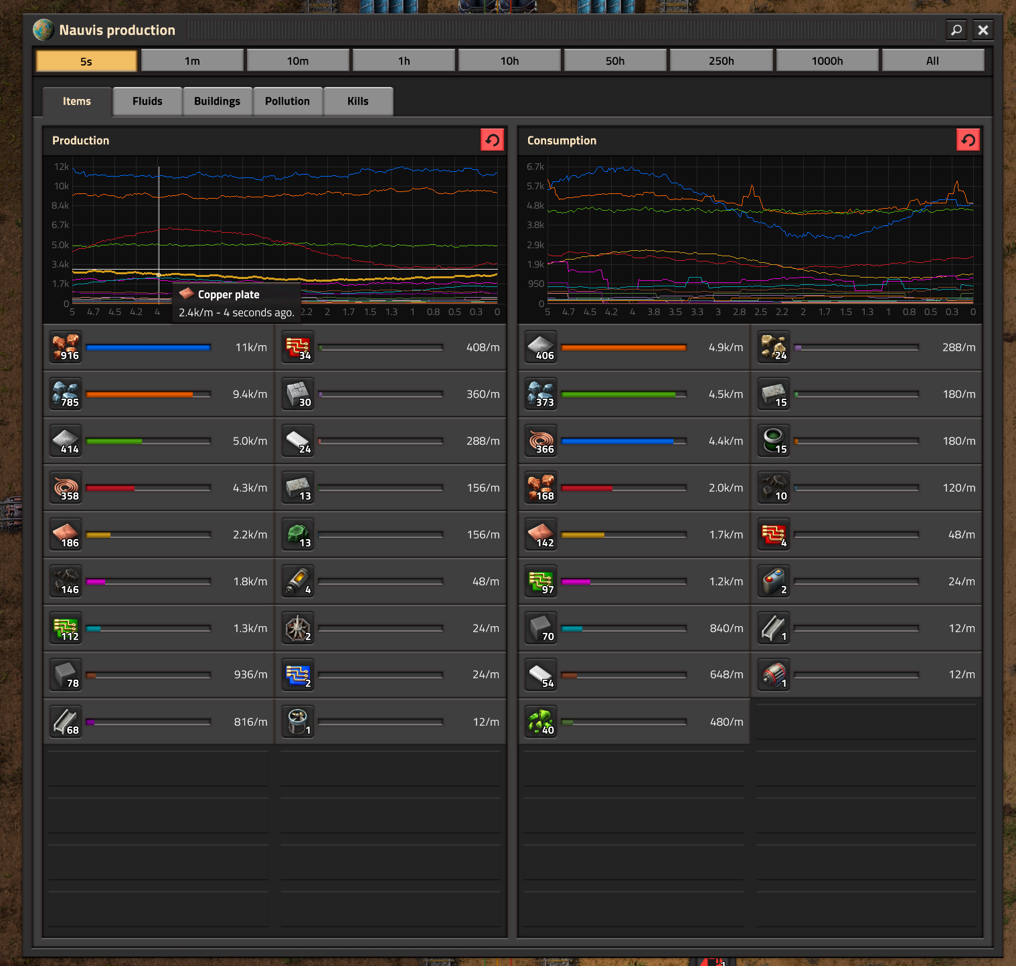
Task: Reset the Production graph selection
Action: point(493,140)
